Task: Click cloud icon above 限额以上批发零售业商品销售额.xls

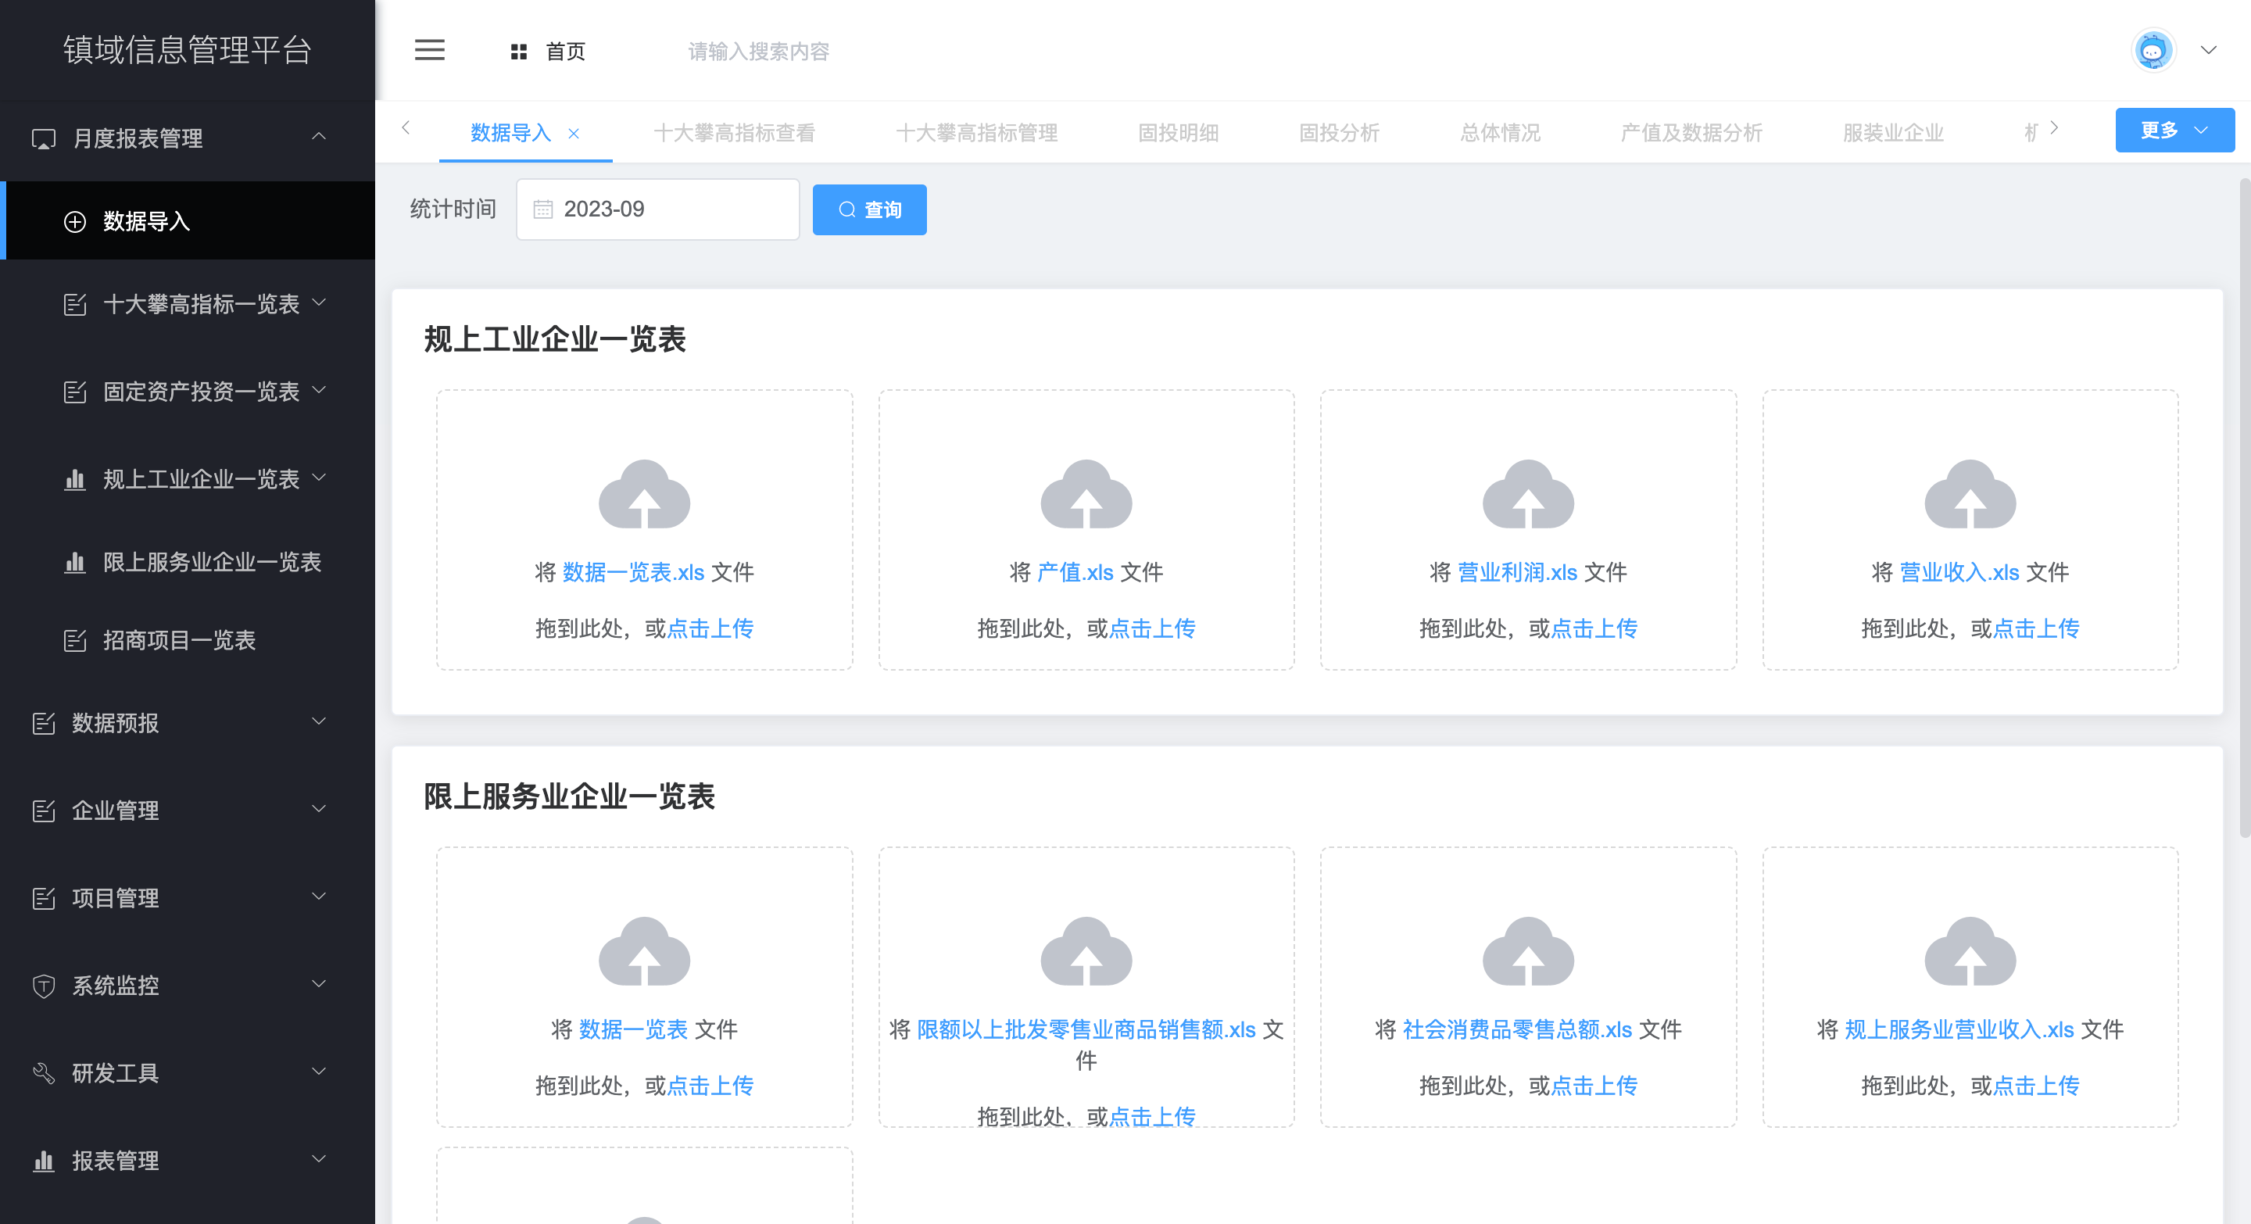Action: tap(1086, 950)
